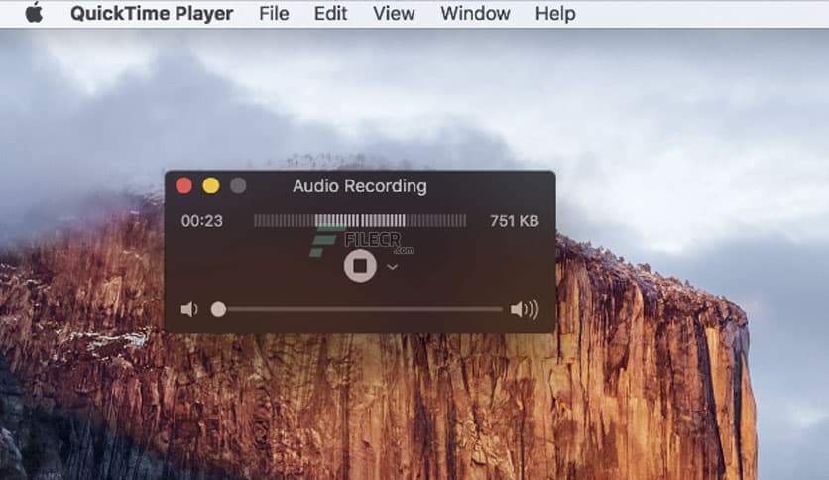Click the disabled gray zoom button
This screenshot has width=829, height=480.
coord(238,186)
